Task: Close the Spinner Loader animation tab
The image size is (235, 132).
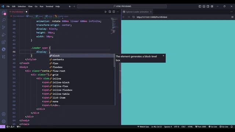Action: pos(151,12)
